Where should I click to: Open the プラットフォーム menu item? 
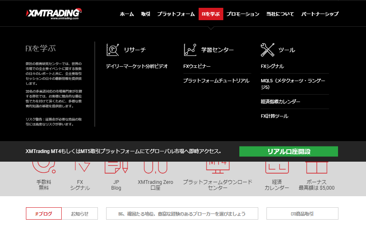[176, 14]
